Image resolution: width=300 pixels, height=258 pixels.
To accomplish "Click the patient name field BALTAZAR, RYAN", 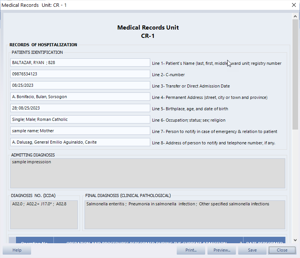I will (80, 63).
